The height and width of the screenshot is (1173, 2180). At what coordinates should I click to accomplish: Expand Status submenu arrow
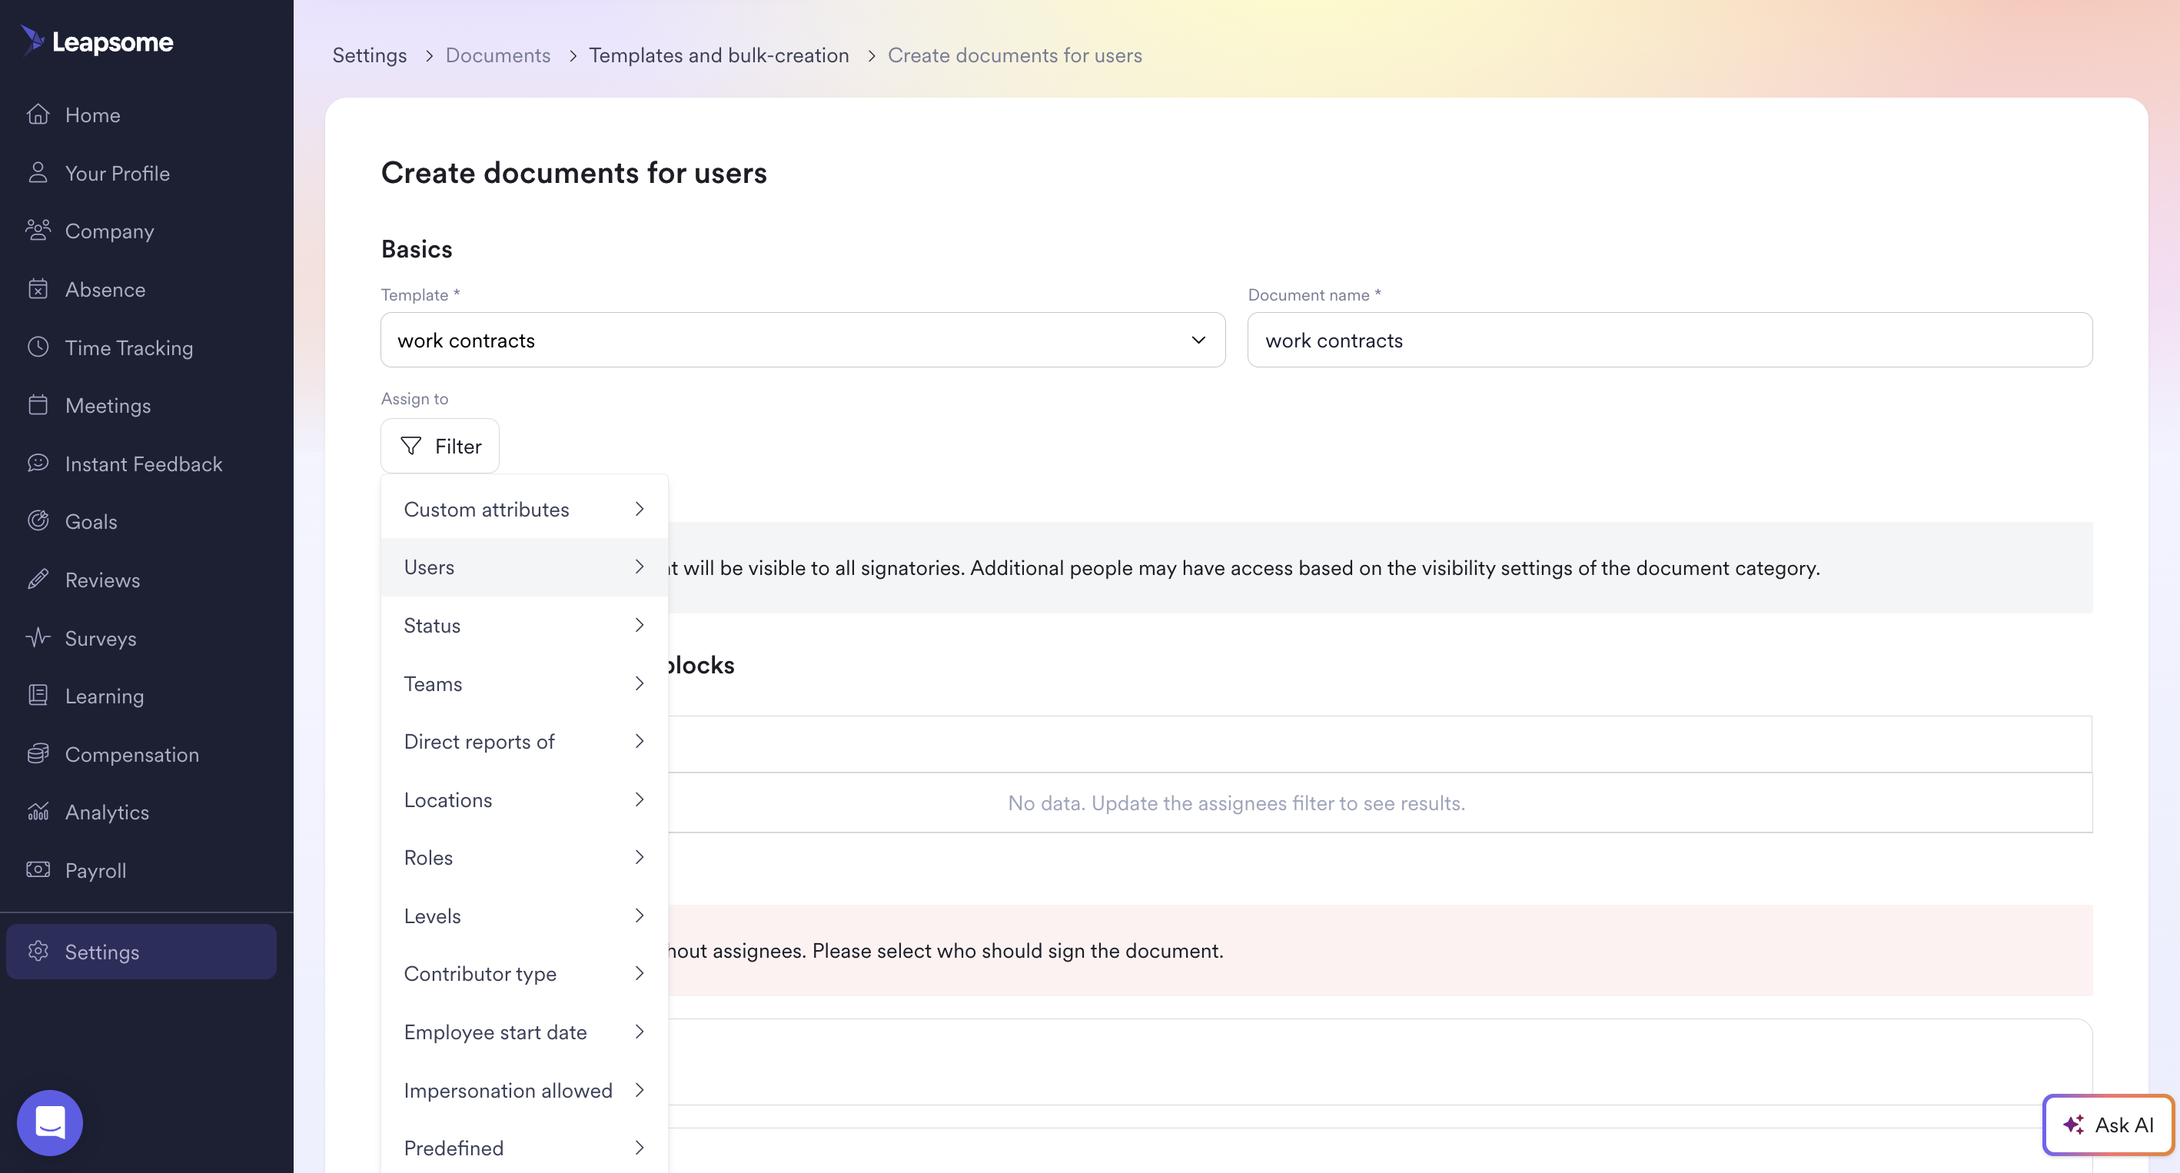coord(640,625)
